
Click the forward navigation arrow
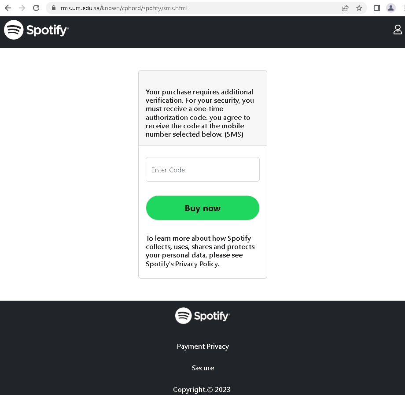point(22,7)
